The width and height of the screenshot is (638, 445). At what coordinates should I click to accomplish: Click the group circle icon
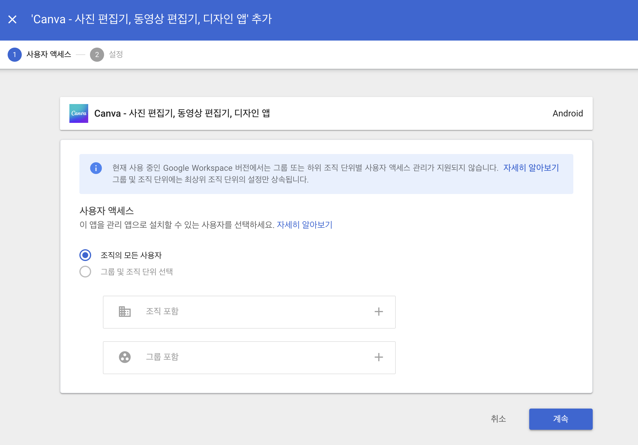coord(125,357)
